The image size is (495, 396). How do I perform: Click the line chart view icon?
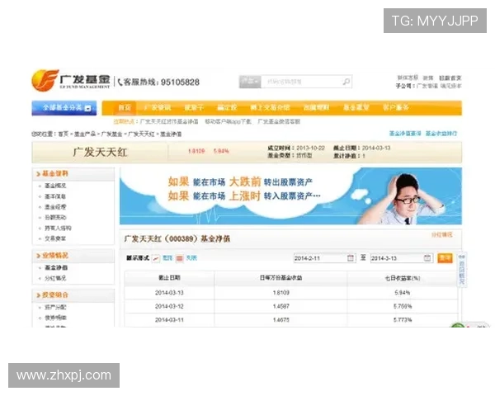coord(156,258)
